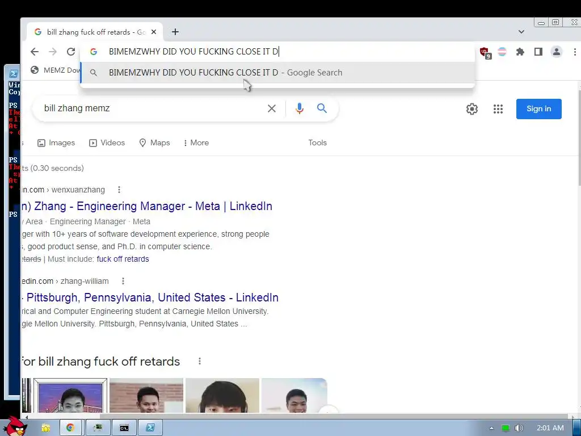Go back to the previous page
Viewport: 581px width, 436px height.
(35, 52)
